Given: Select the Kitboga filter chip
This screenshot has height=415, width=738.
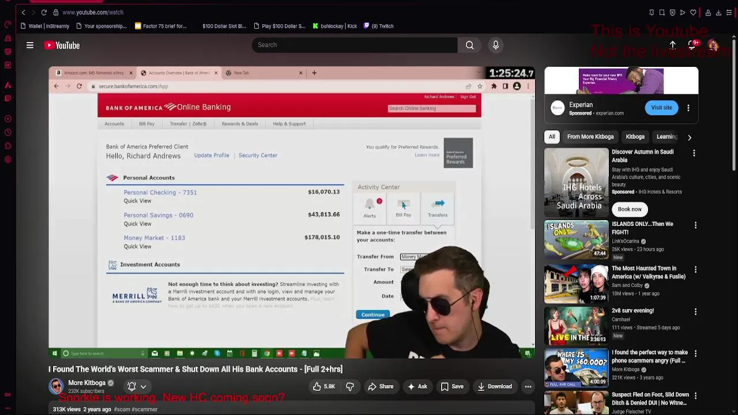Looking at the screenshot, I should 635,137.
